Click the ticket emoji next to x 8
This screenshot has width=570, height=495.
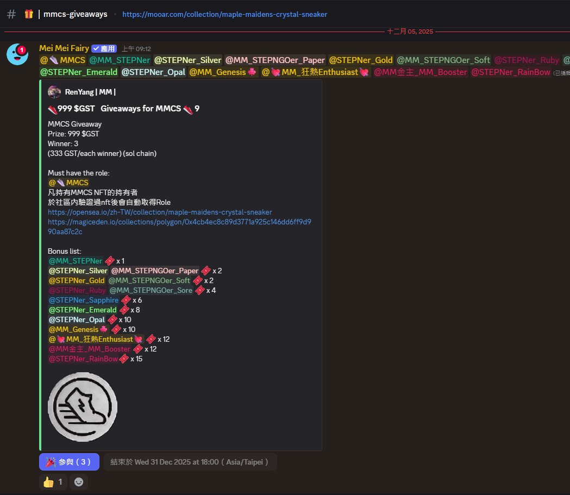click(x=124, y=310)
